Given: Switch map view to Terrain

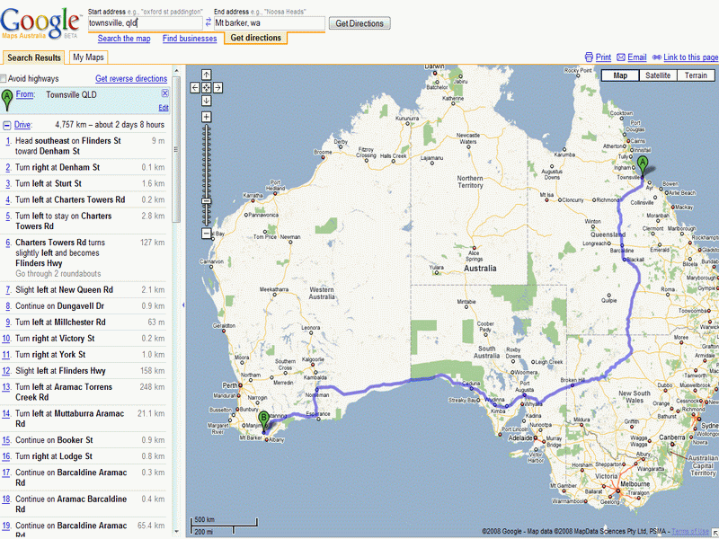Looking at the screenshot, I should (696, 75).
